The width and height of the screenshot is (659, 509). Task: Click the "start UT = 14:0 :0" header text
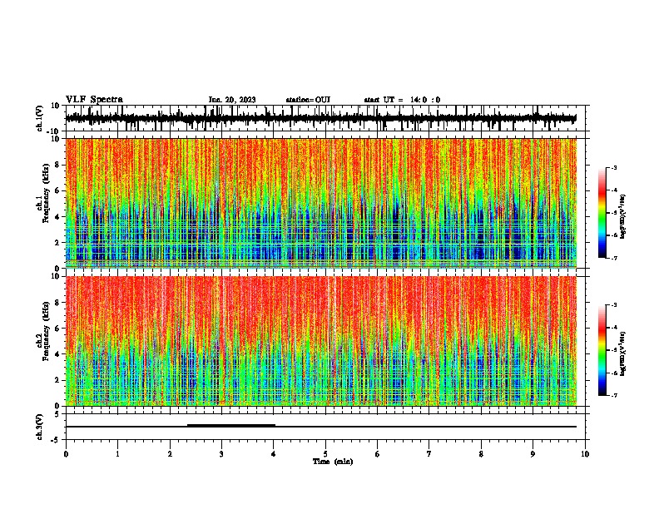402,100
